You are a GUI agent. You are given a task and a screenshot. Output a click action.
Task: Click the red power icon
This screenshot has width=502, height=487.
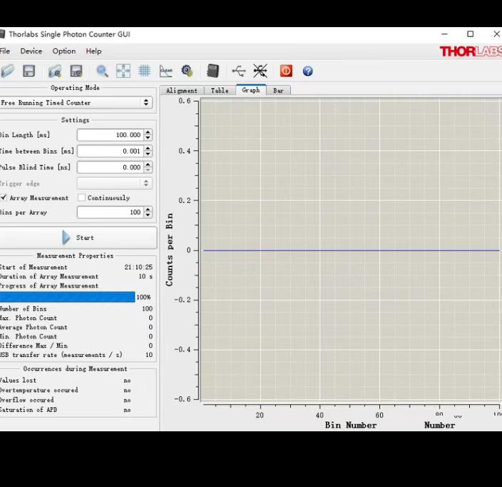[x=286, y=71]
